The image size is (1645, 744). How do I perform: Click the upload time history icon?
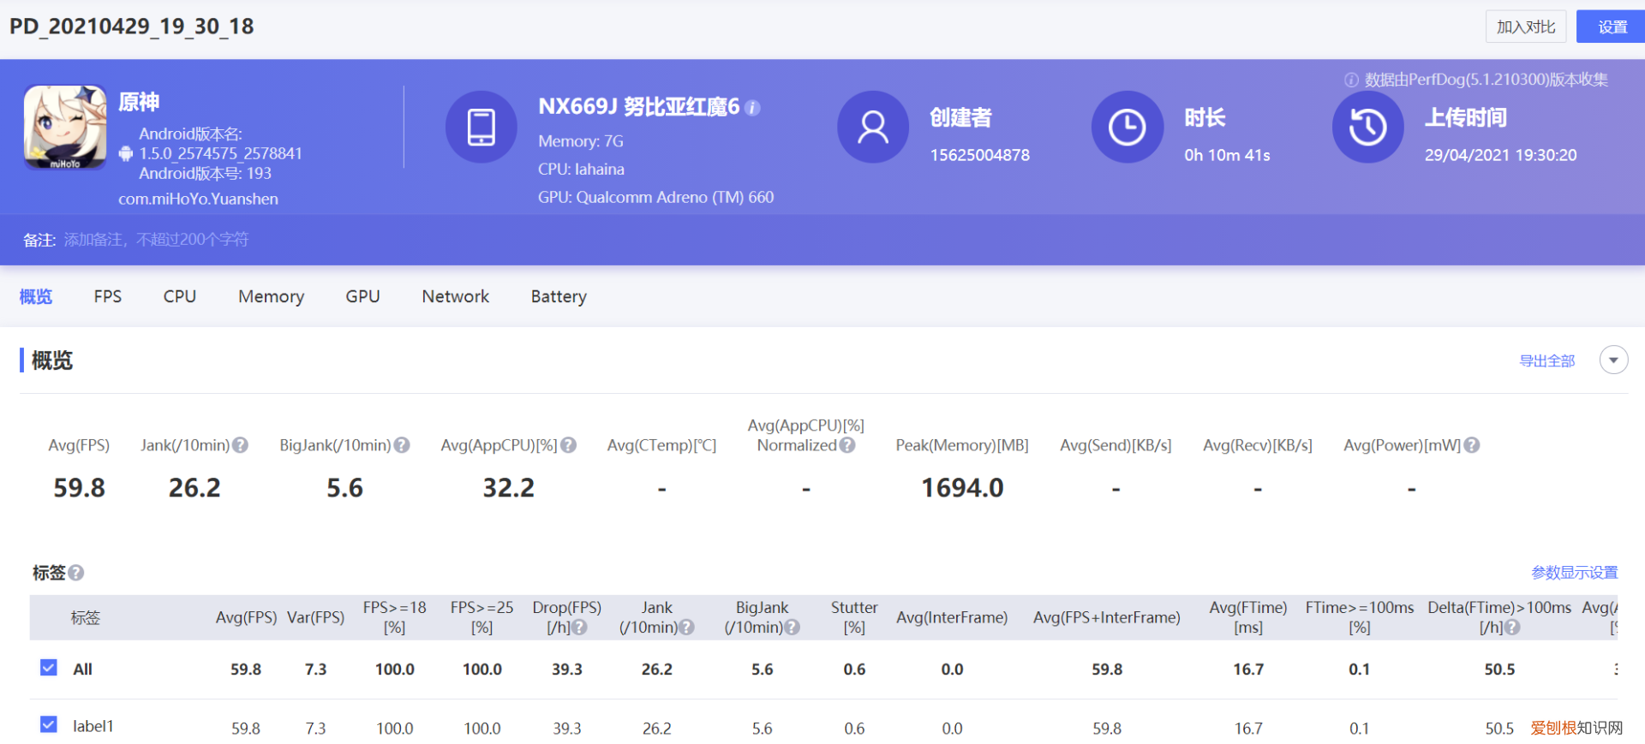(x=1367, y=128)
